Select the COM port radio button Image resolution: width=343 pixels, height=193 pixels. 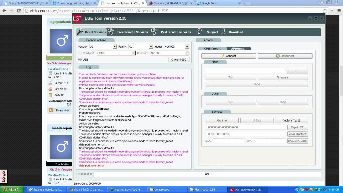(80, 53)
